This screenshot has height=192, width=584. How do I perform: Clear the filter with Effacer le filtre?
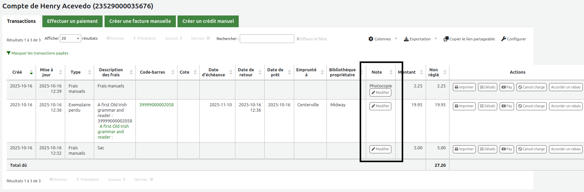click(311, 39)
